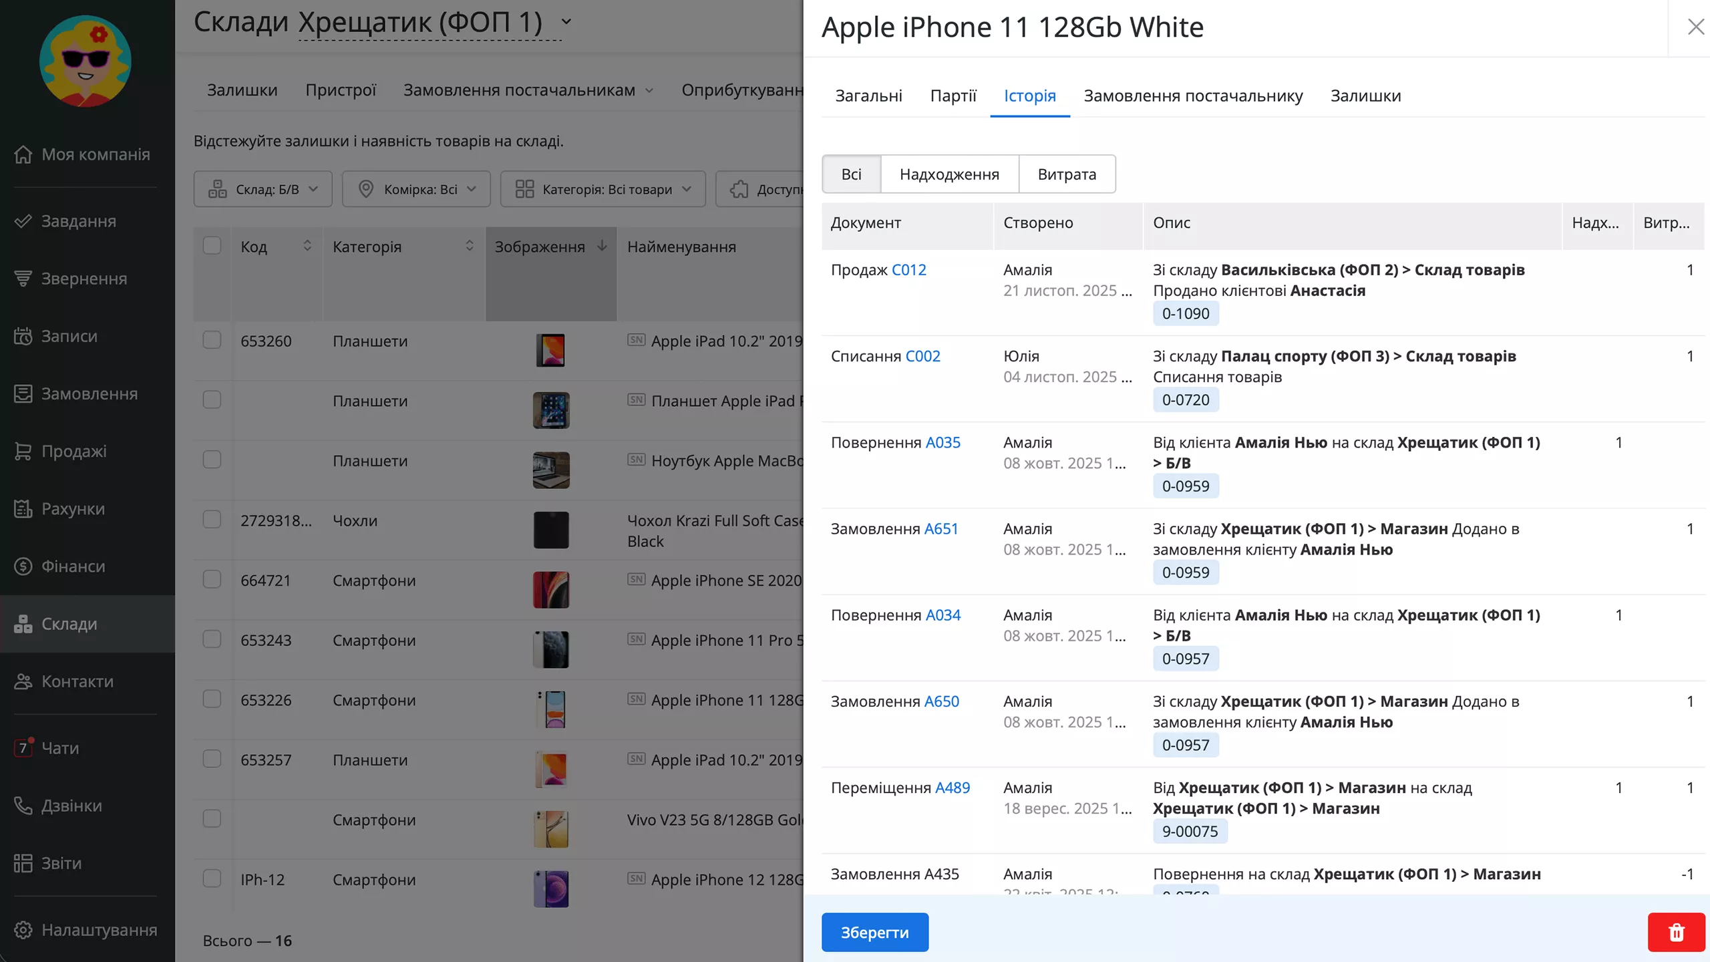The image size is (1710, 962).
Task: Switch to the Партії tab
Action: tap(953, 96)
